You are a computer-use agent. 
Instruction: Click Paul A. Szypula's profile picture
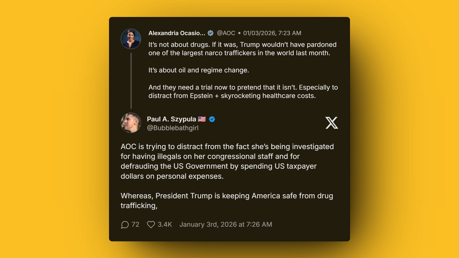pos(131,123)
